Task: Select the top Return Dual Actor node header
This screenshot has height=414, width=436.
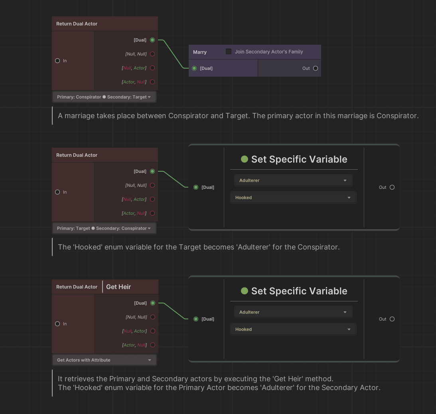Action: click(x=77, y=24)
